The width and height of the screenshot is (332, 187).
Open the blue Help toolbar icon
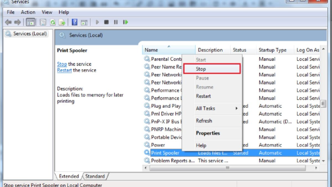tap(74, 22)
